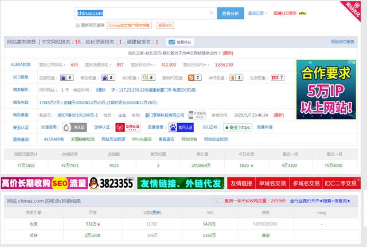Clear the search field with the X icon

tap(211, 13)
